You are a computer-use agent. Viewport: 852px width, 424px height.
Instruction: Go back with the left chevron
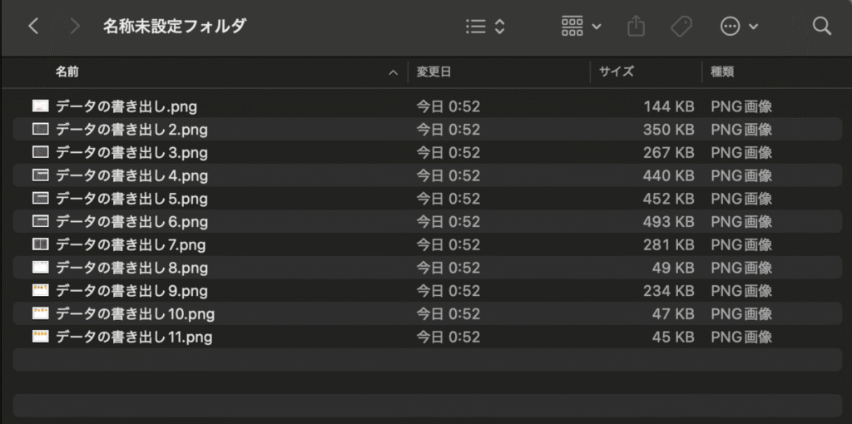coord(33,26)
